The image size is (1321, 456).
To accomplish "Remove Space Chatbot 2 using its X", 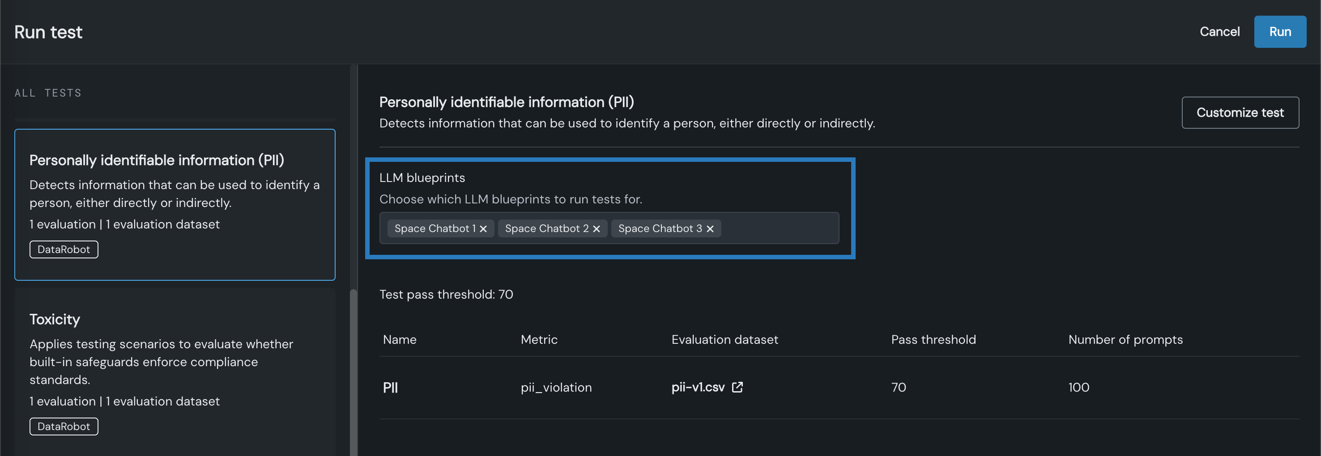I will tap(597, 229).
